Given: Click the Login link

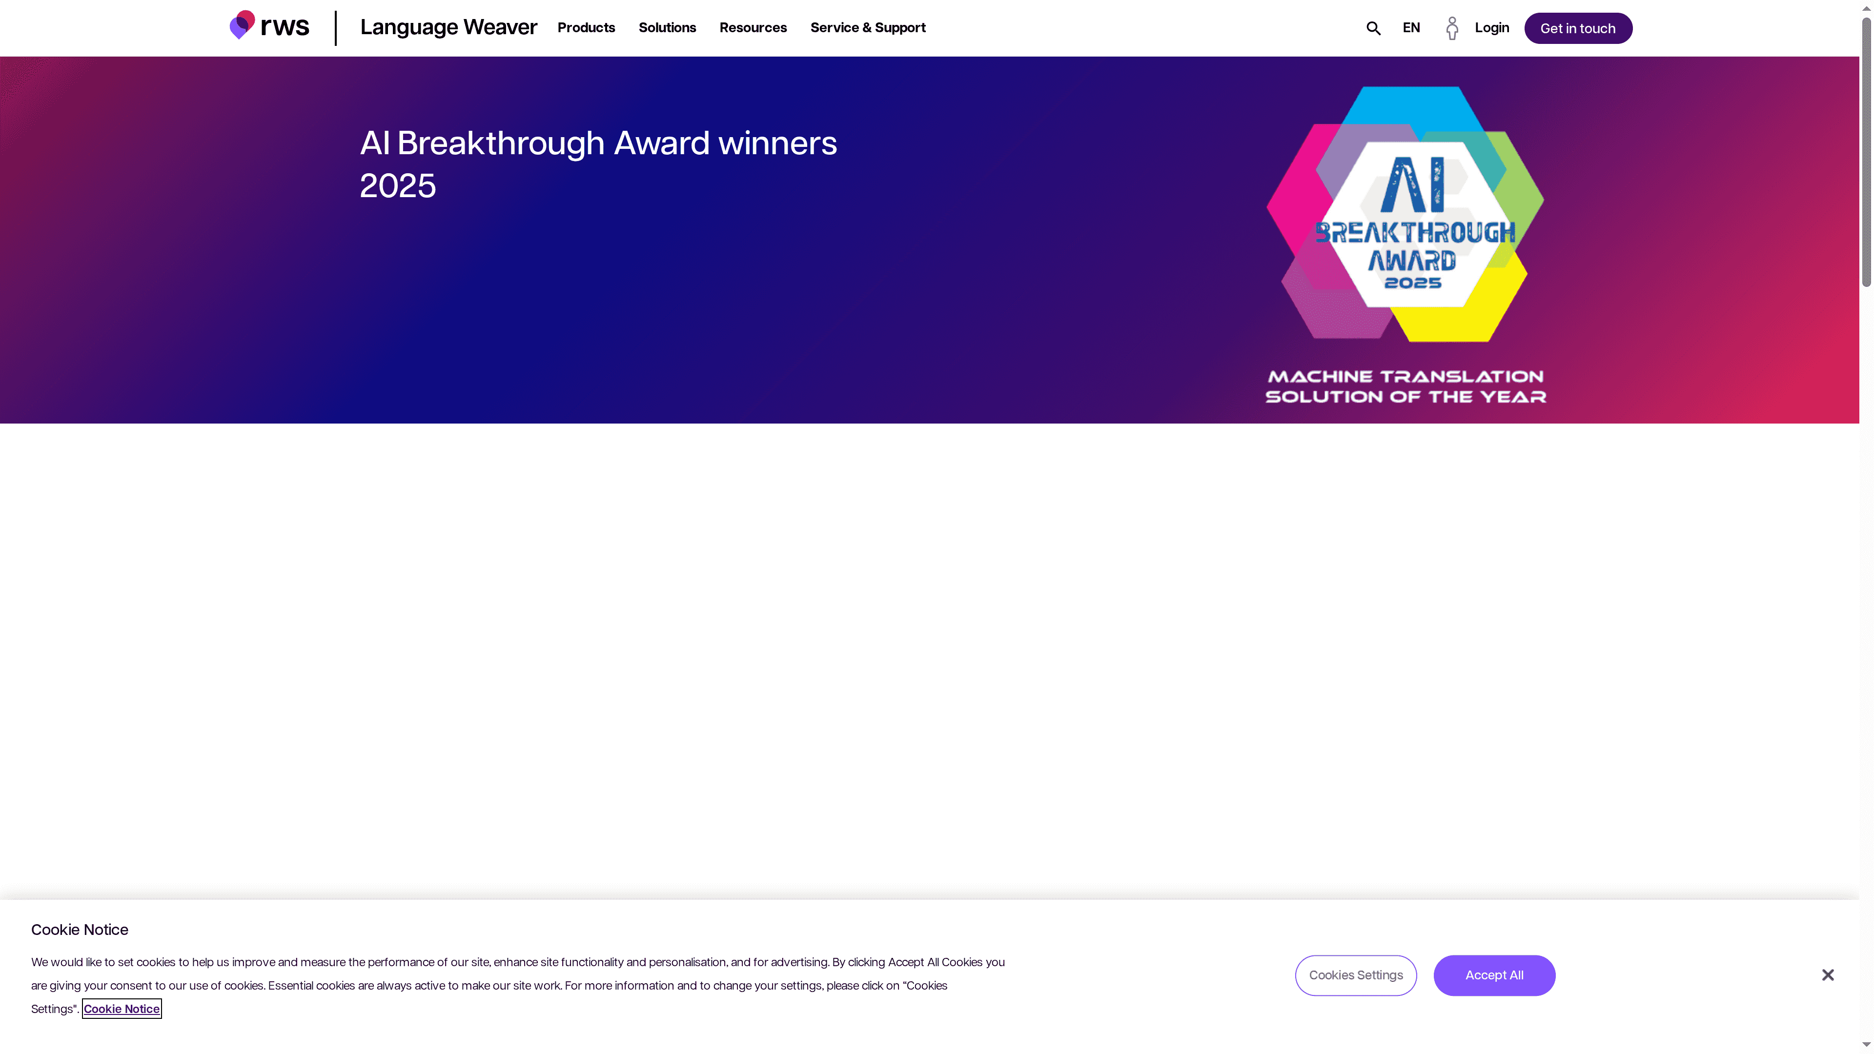Looking at the screenshot, I should click(x=1491, y=28).
